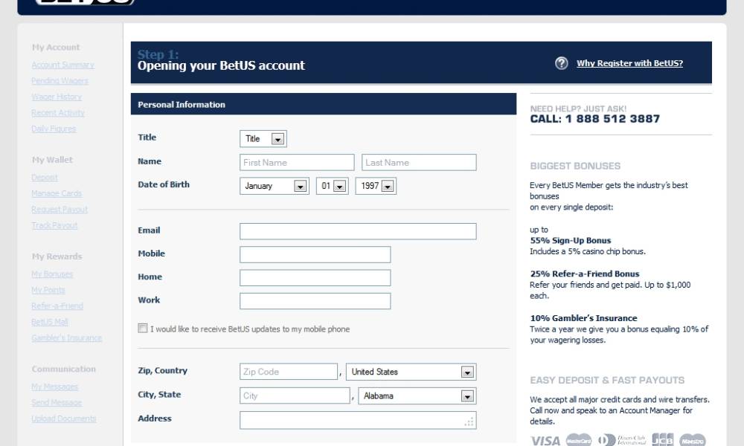Click the First Name input field
744x446 pixels.
click(297, 163)
